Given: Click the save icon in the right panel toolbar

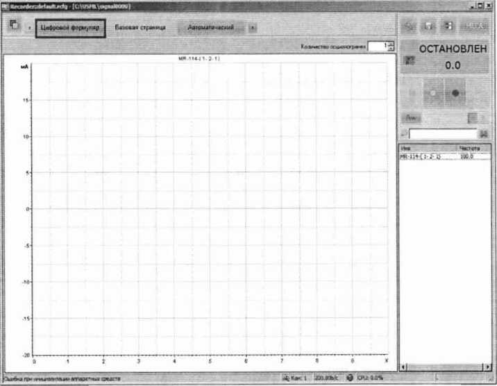Looking at the screenshot, I should click(x=430, y=26).
